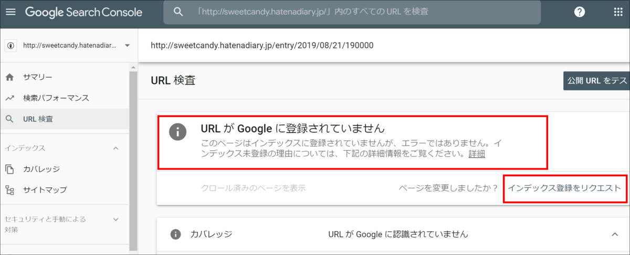Click the URL 検査 page title
The height and width of the screenshot is (255, 630).
173,80
